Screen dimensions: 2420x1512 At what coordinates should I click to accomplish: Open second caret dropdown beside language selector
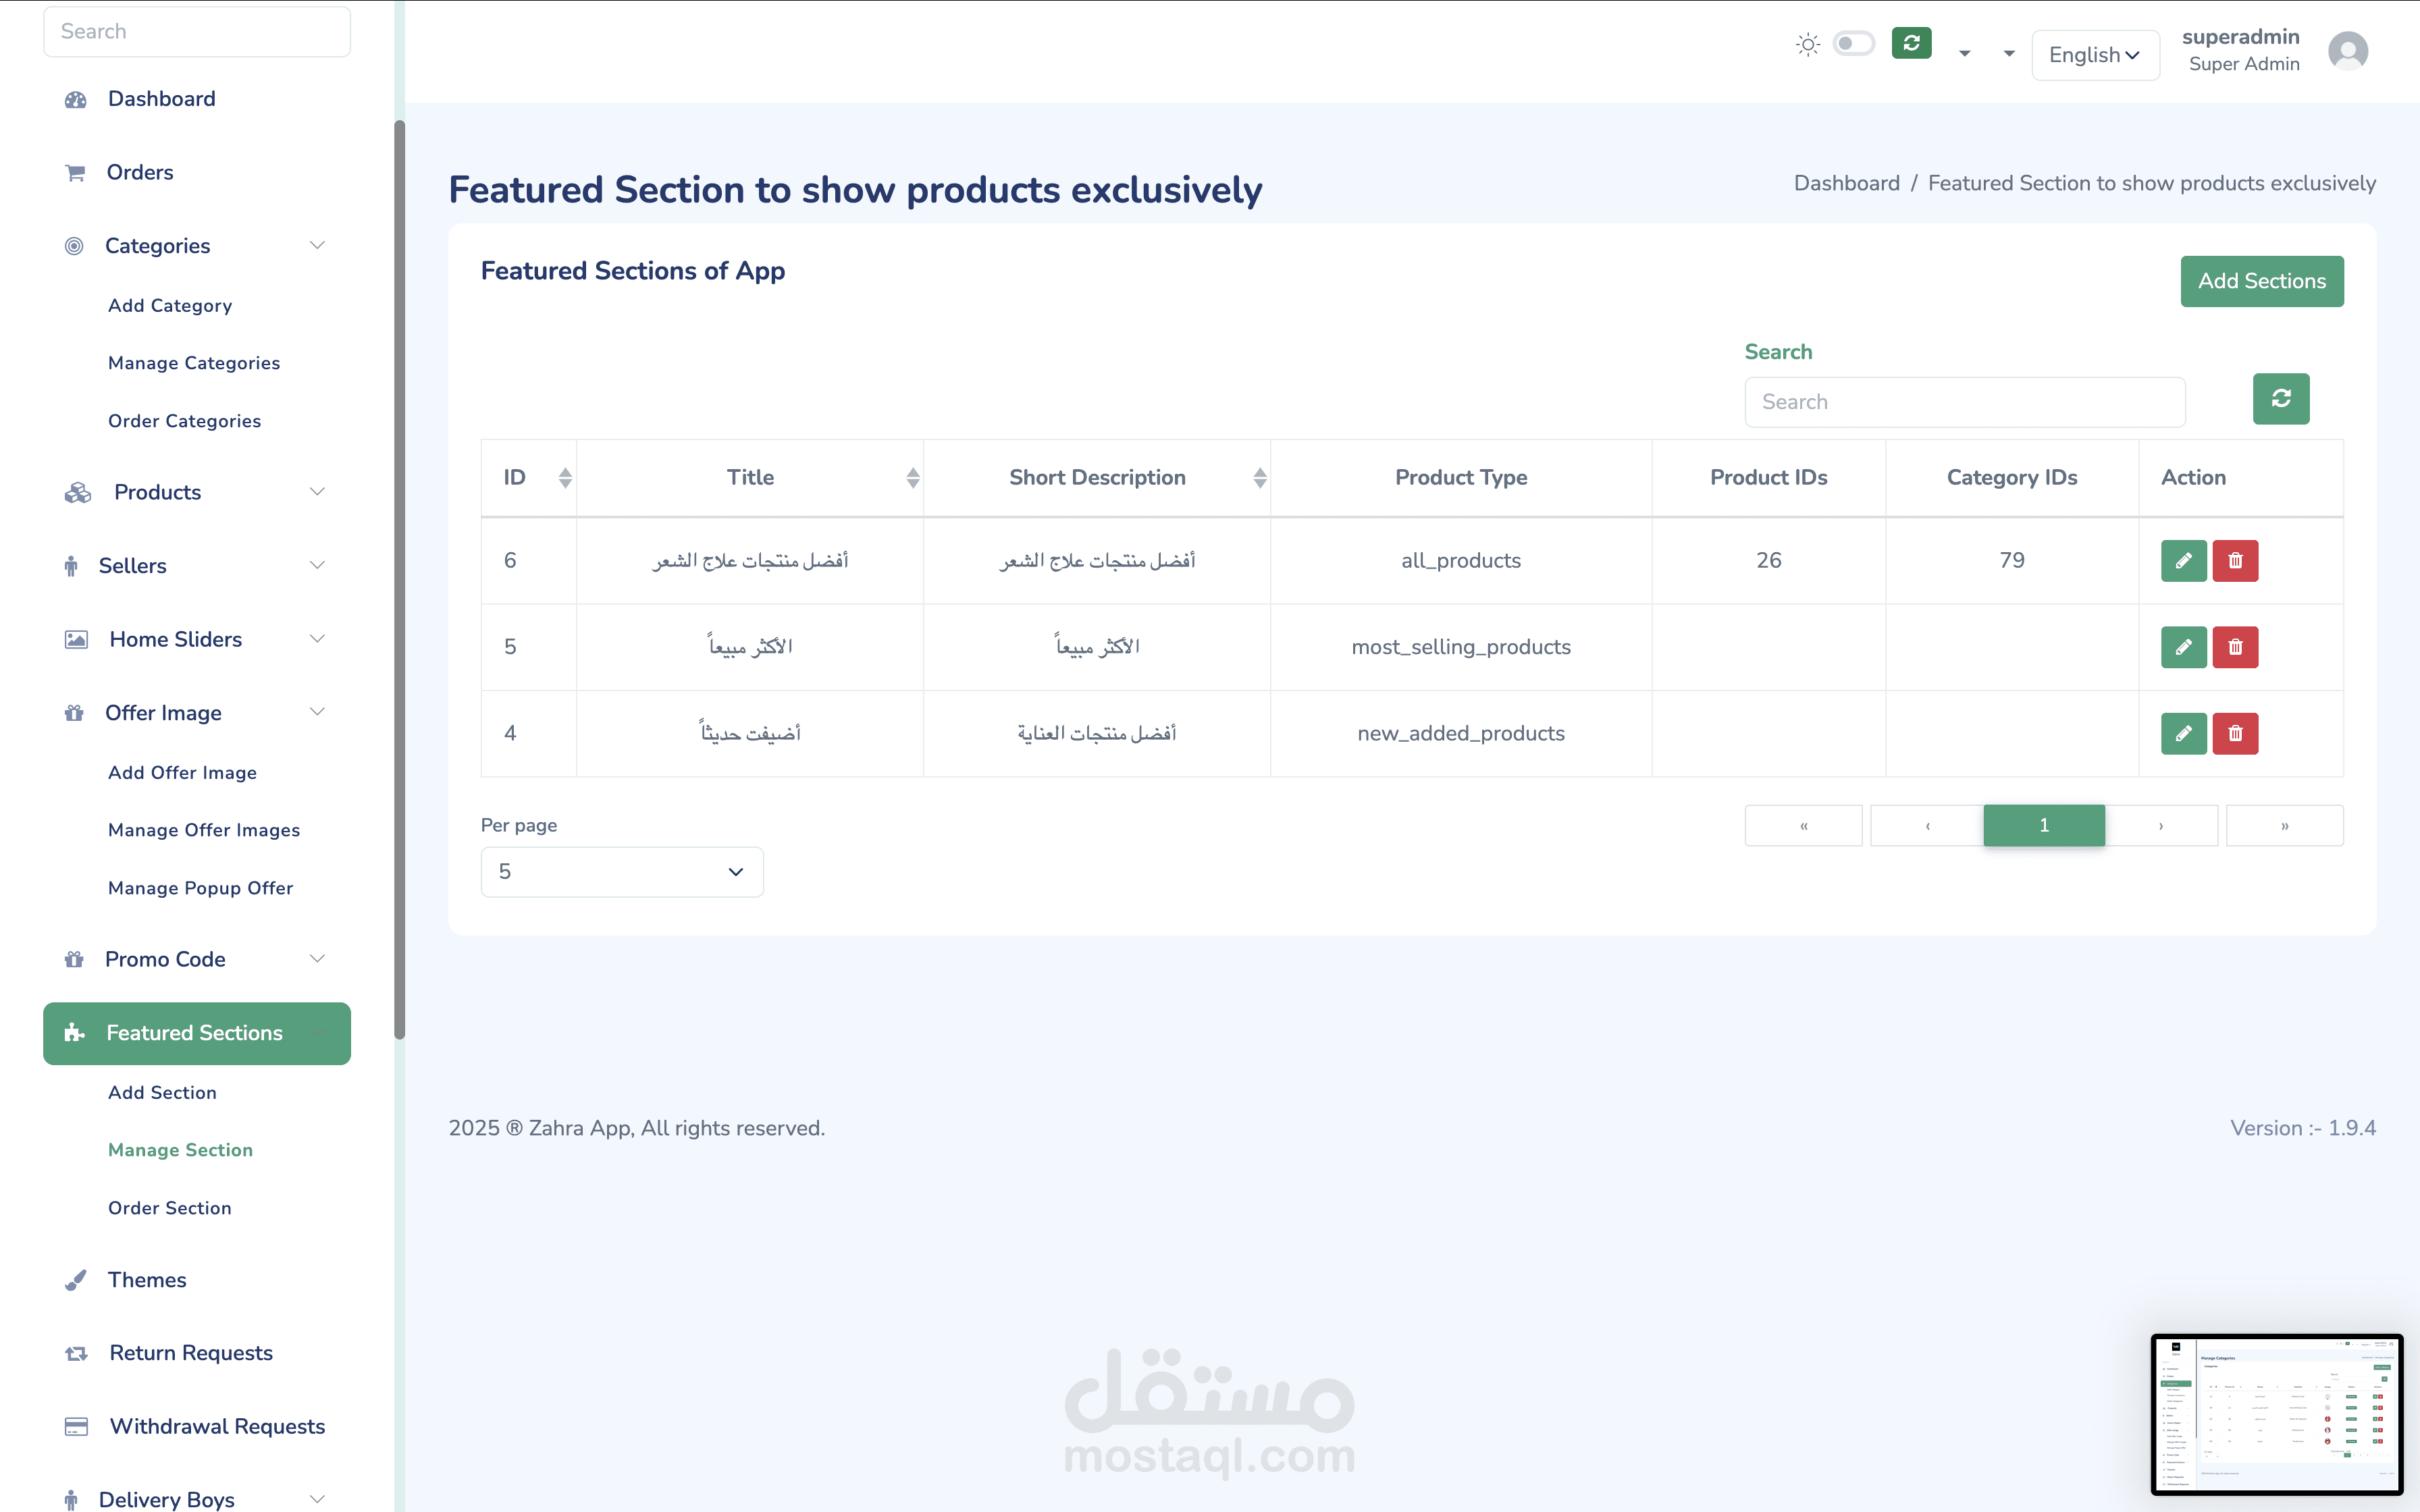pos(2008,54)
